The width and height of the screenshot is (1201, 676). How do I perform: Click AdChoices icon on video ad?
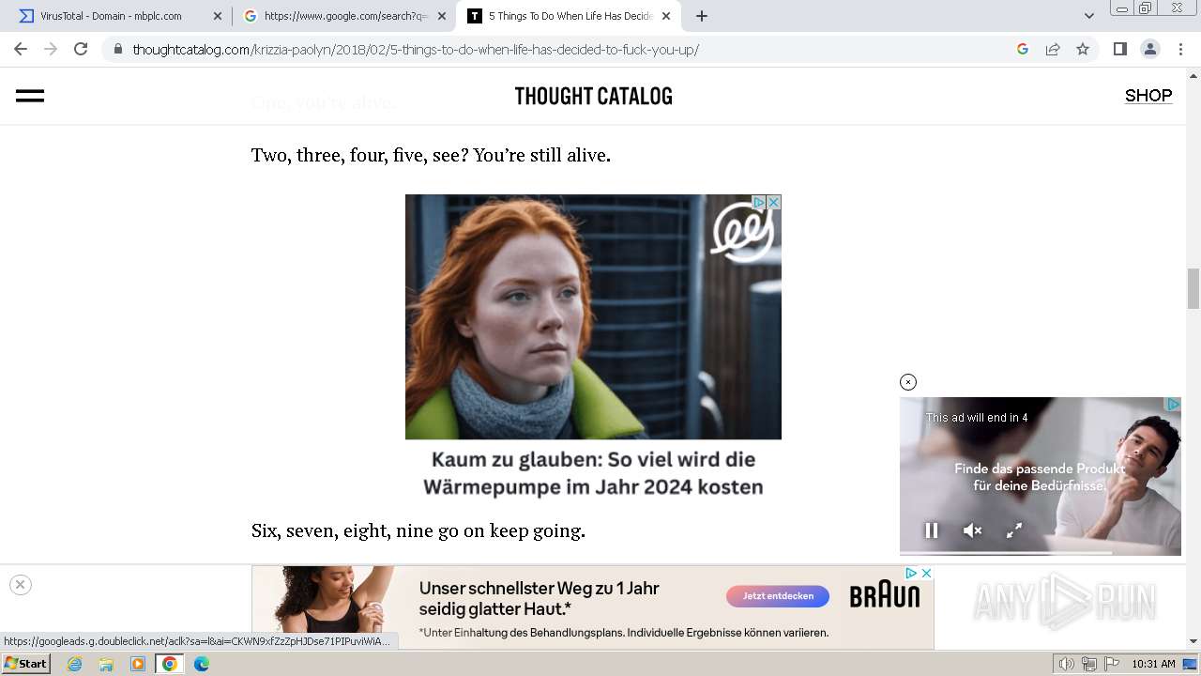coord(1173,405)
